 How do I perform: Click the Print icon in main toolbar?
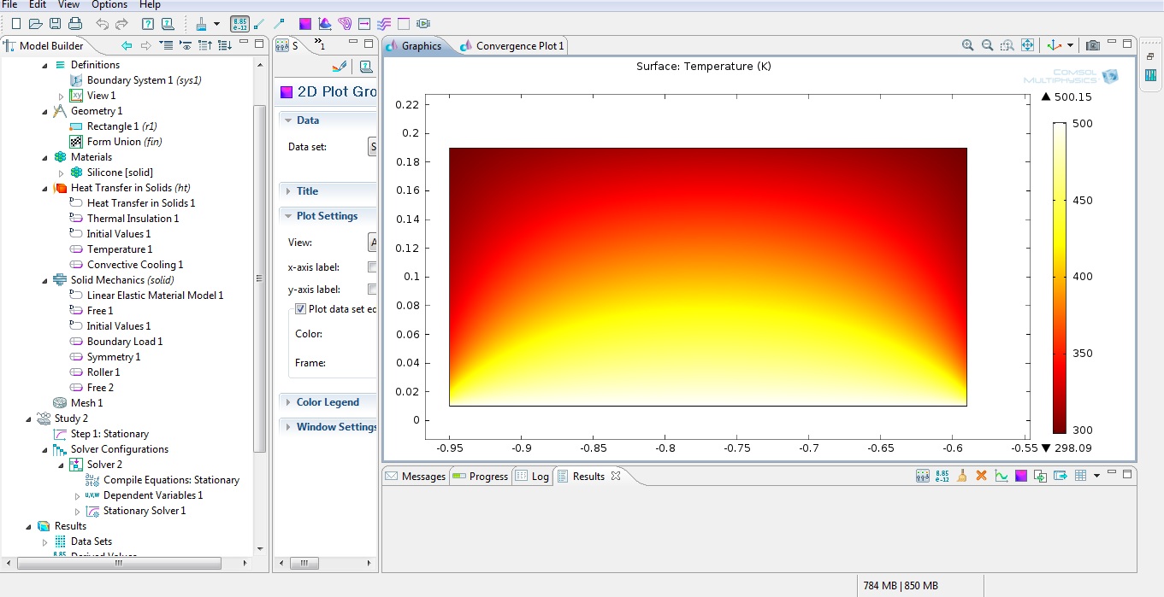(x=75, y=24)
